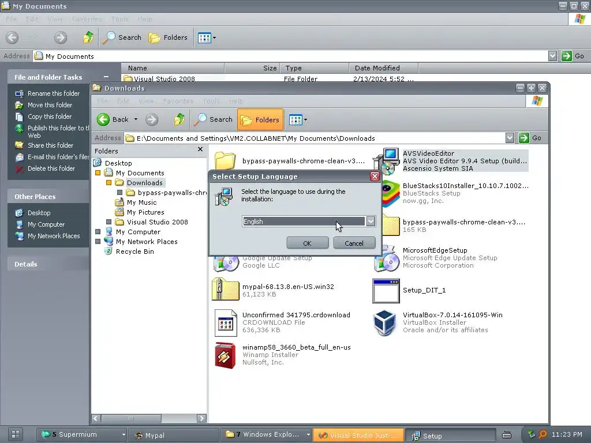591x443 pixels.
Task: Close the Folders pane with the X
Action: (200, 149)
